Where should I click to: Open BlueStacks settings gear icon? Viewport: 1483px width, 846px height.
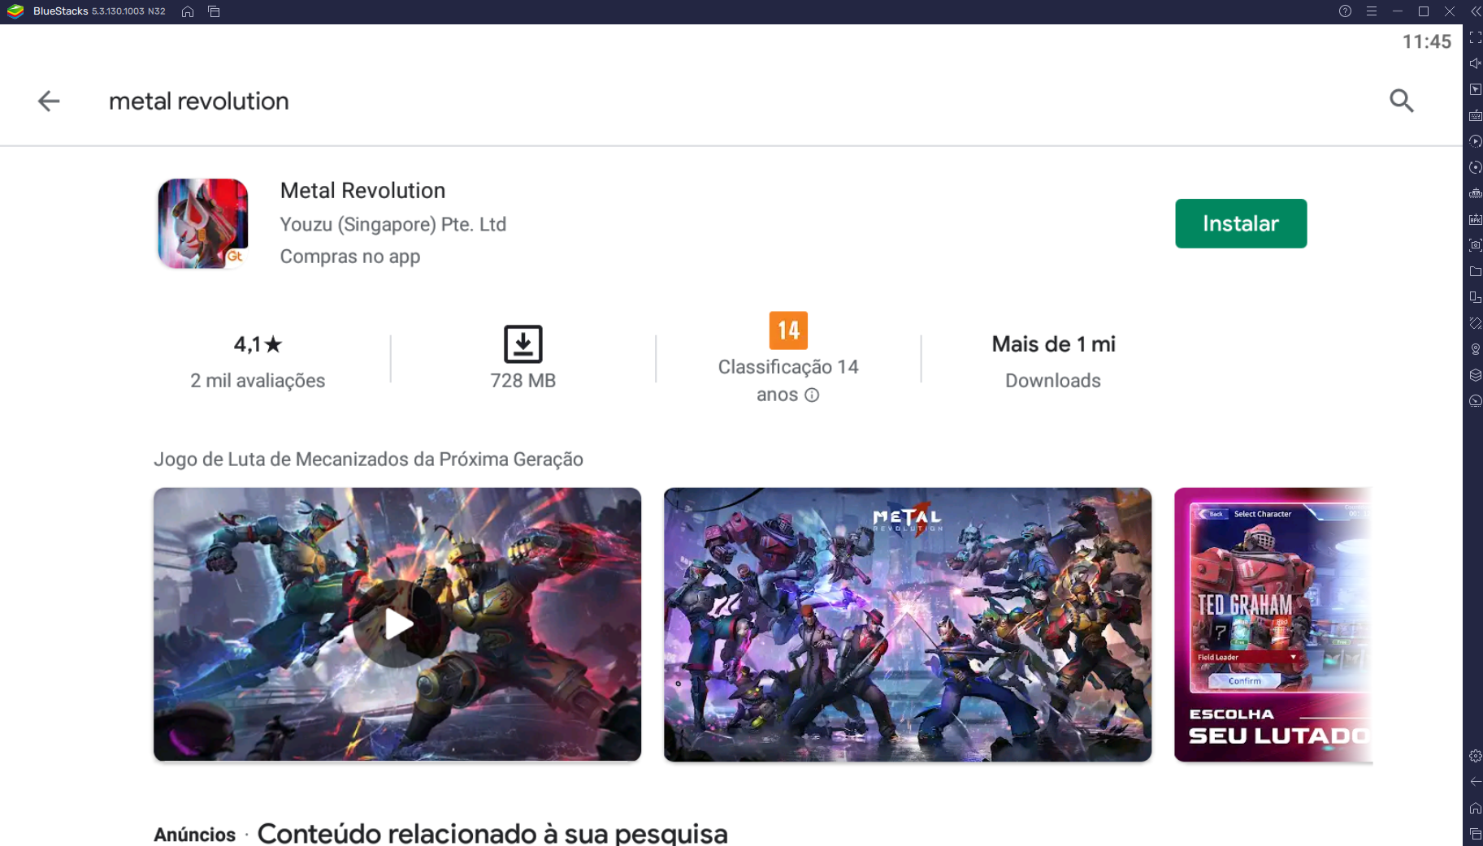pos(1475,756)
